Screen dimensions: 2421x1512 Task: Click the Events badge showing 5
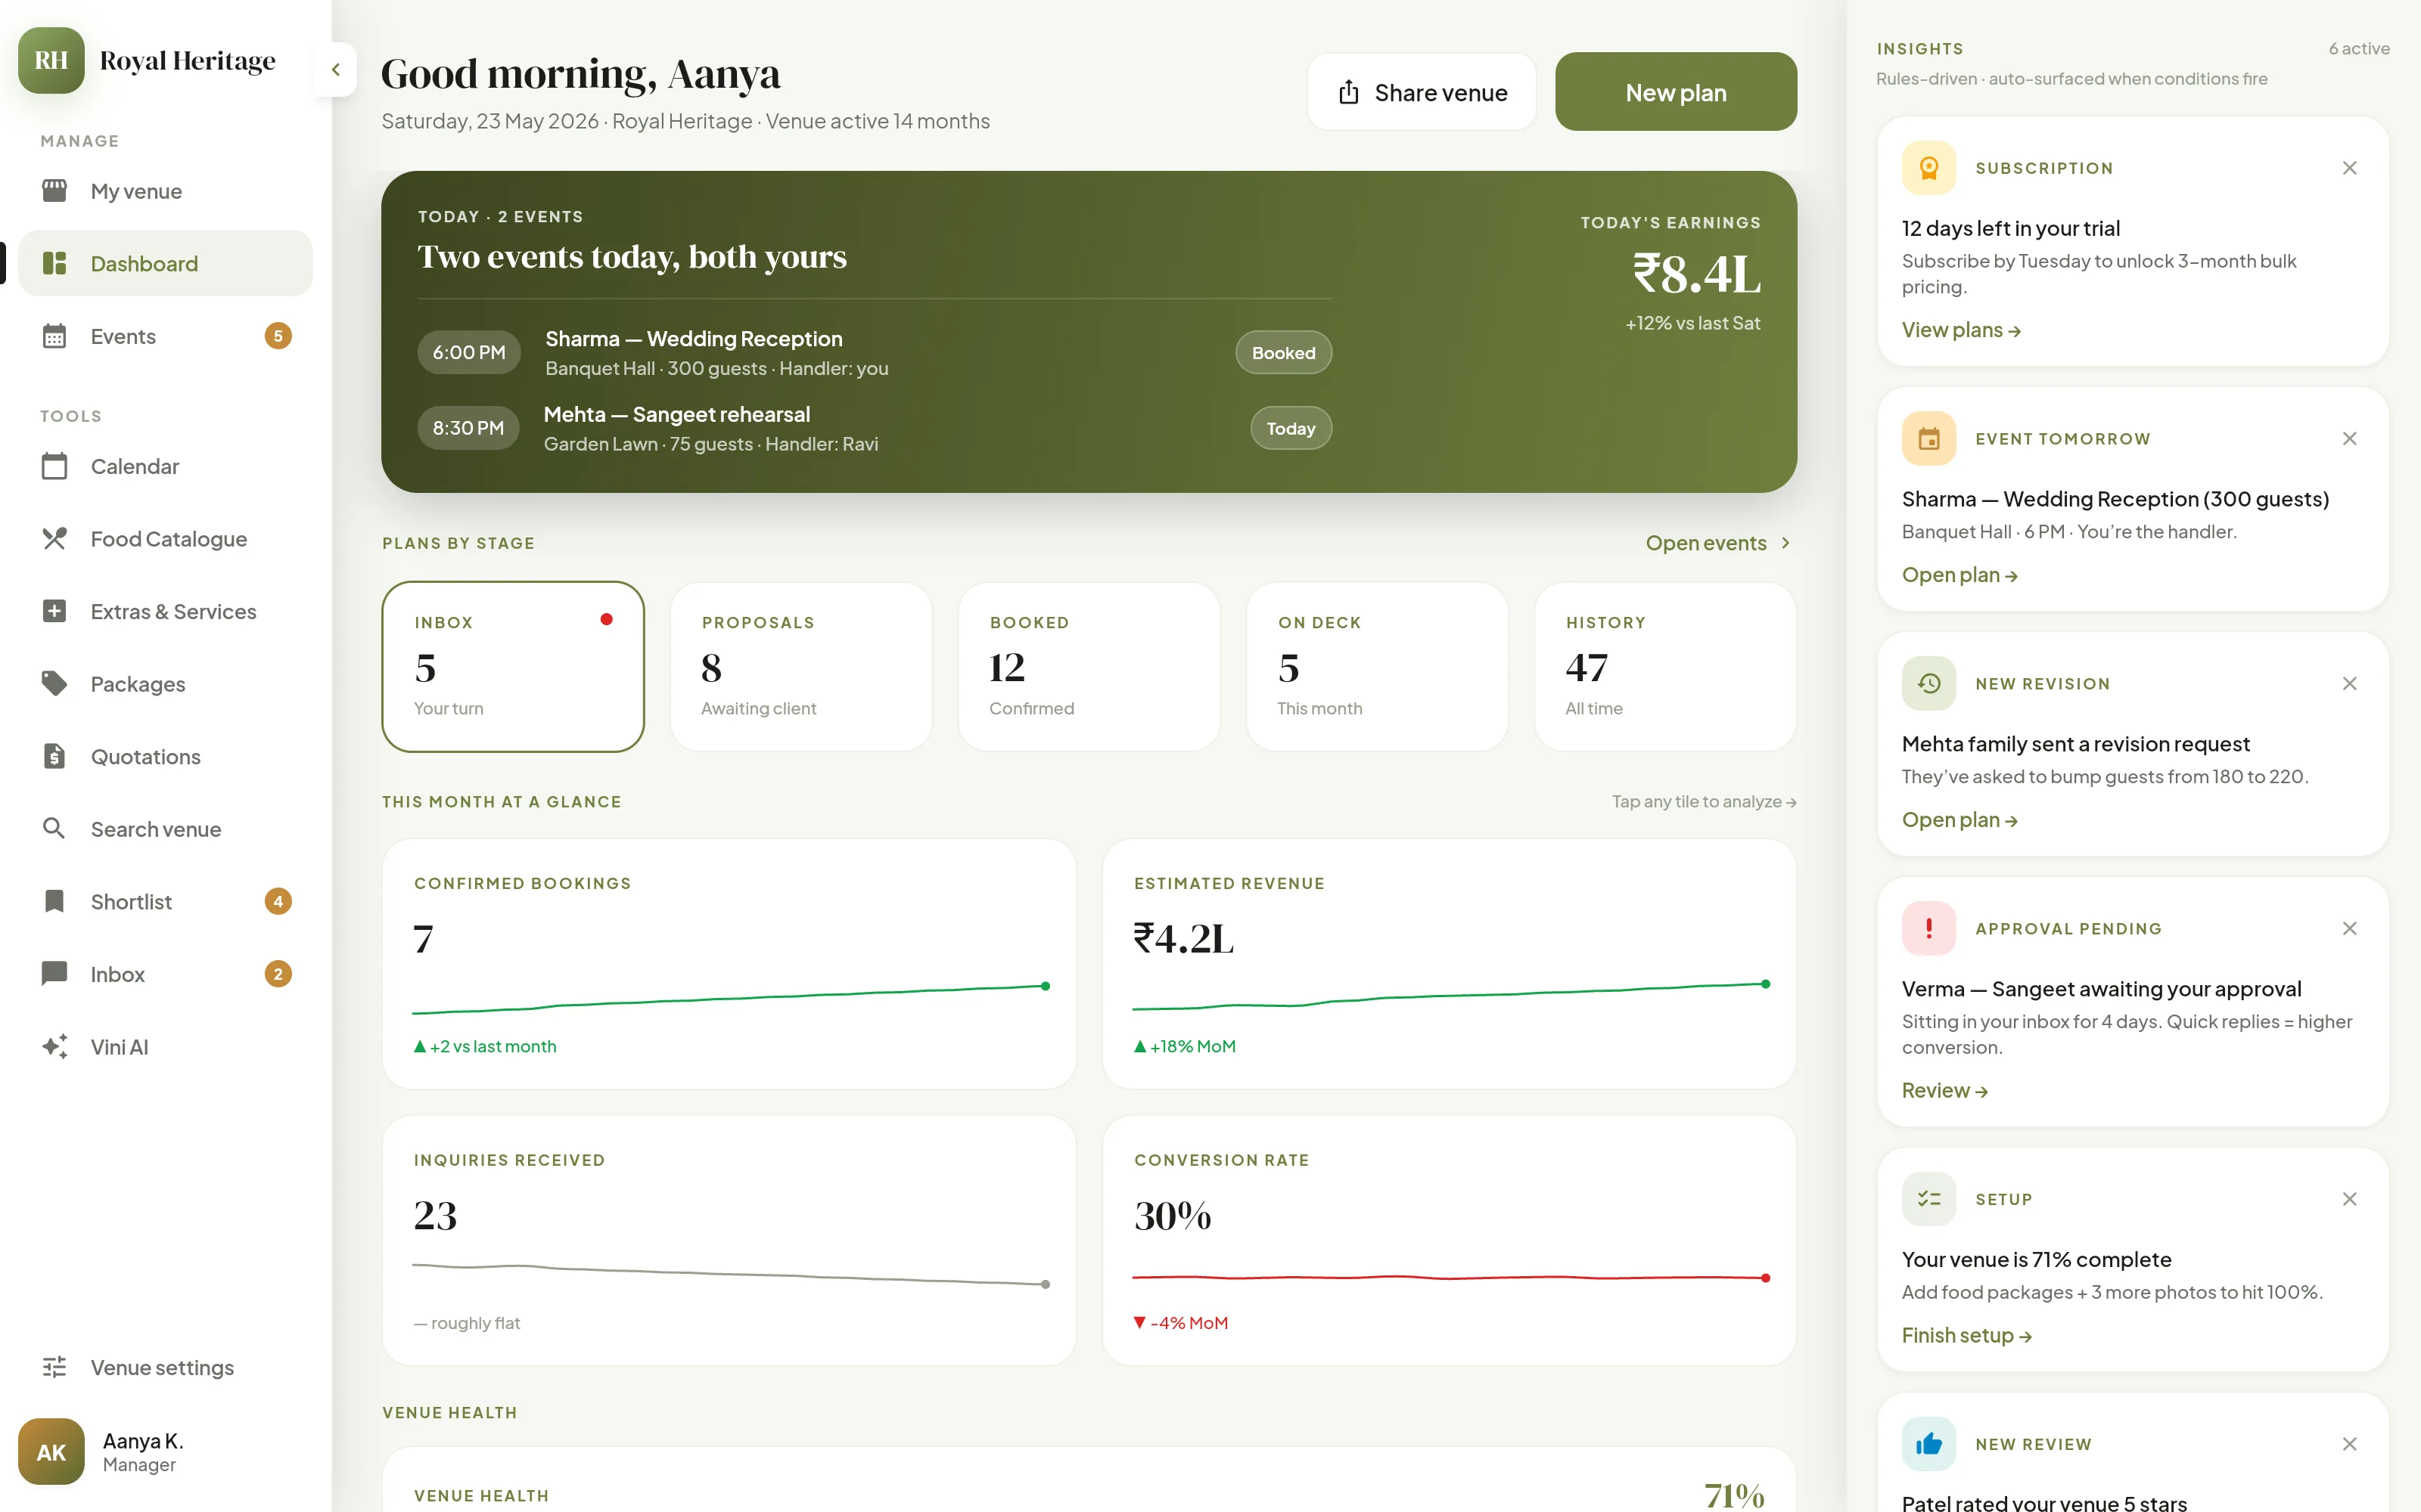coord(278,336)
